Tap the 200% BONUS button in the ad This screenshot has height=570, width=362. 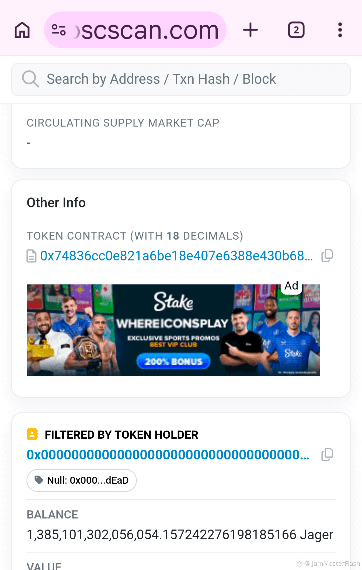pos(173,361)
